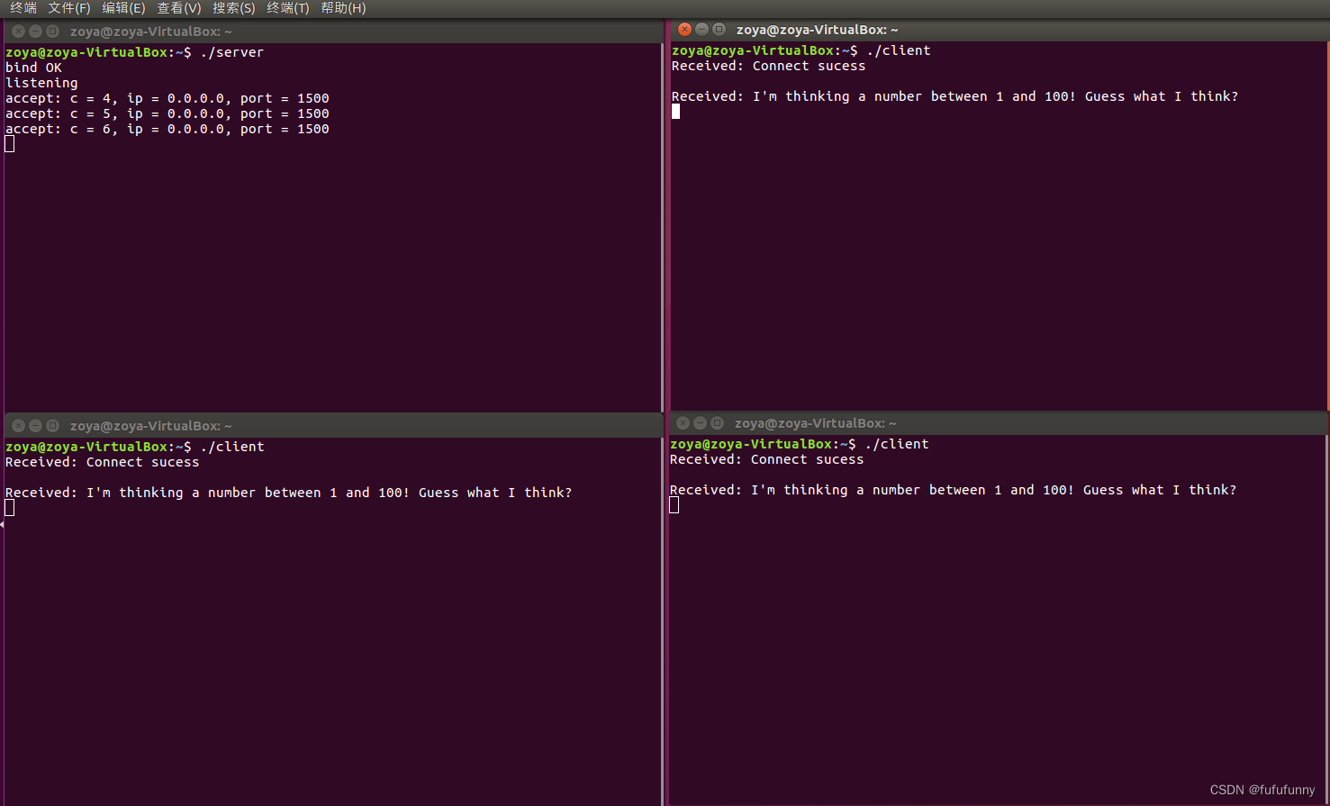Click './client' command in top-right terminal
This screenshot has width=1330, height=806.
[898, 50]
